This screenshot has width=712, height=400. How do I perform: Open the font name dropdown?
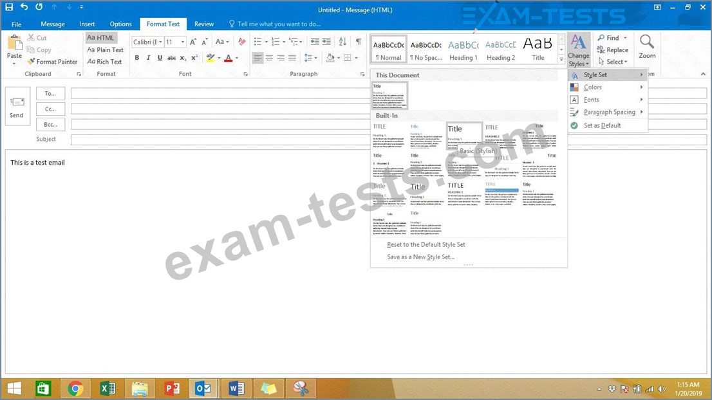coord(160,42)
